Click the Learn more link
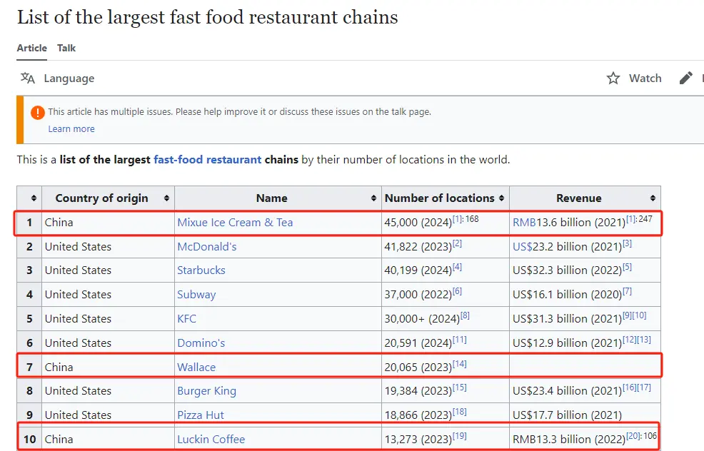The width and height of the screenshot is (704, 451). pos(71,128)
